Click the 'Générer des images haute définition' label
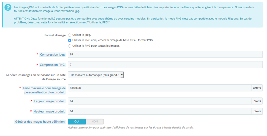267x136 pixels. pos(40,122)
